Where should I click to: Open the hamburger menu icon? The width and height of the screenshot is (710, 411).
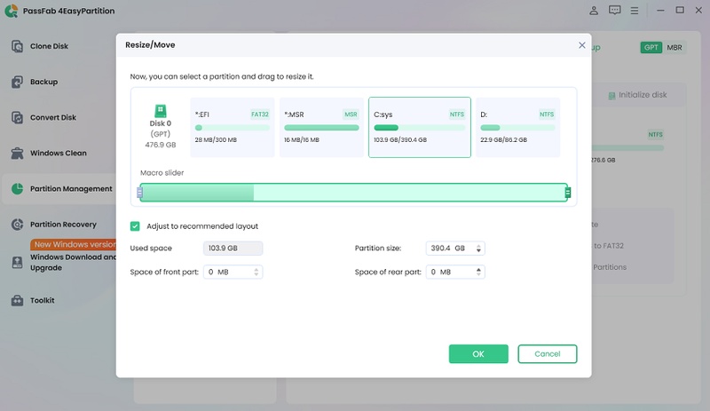pos(635,11)
